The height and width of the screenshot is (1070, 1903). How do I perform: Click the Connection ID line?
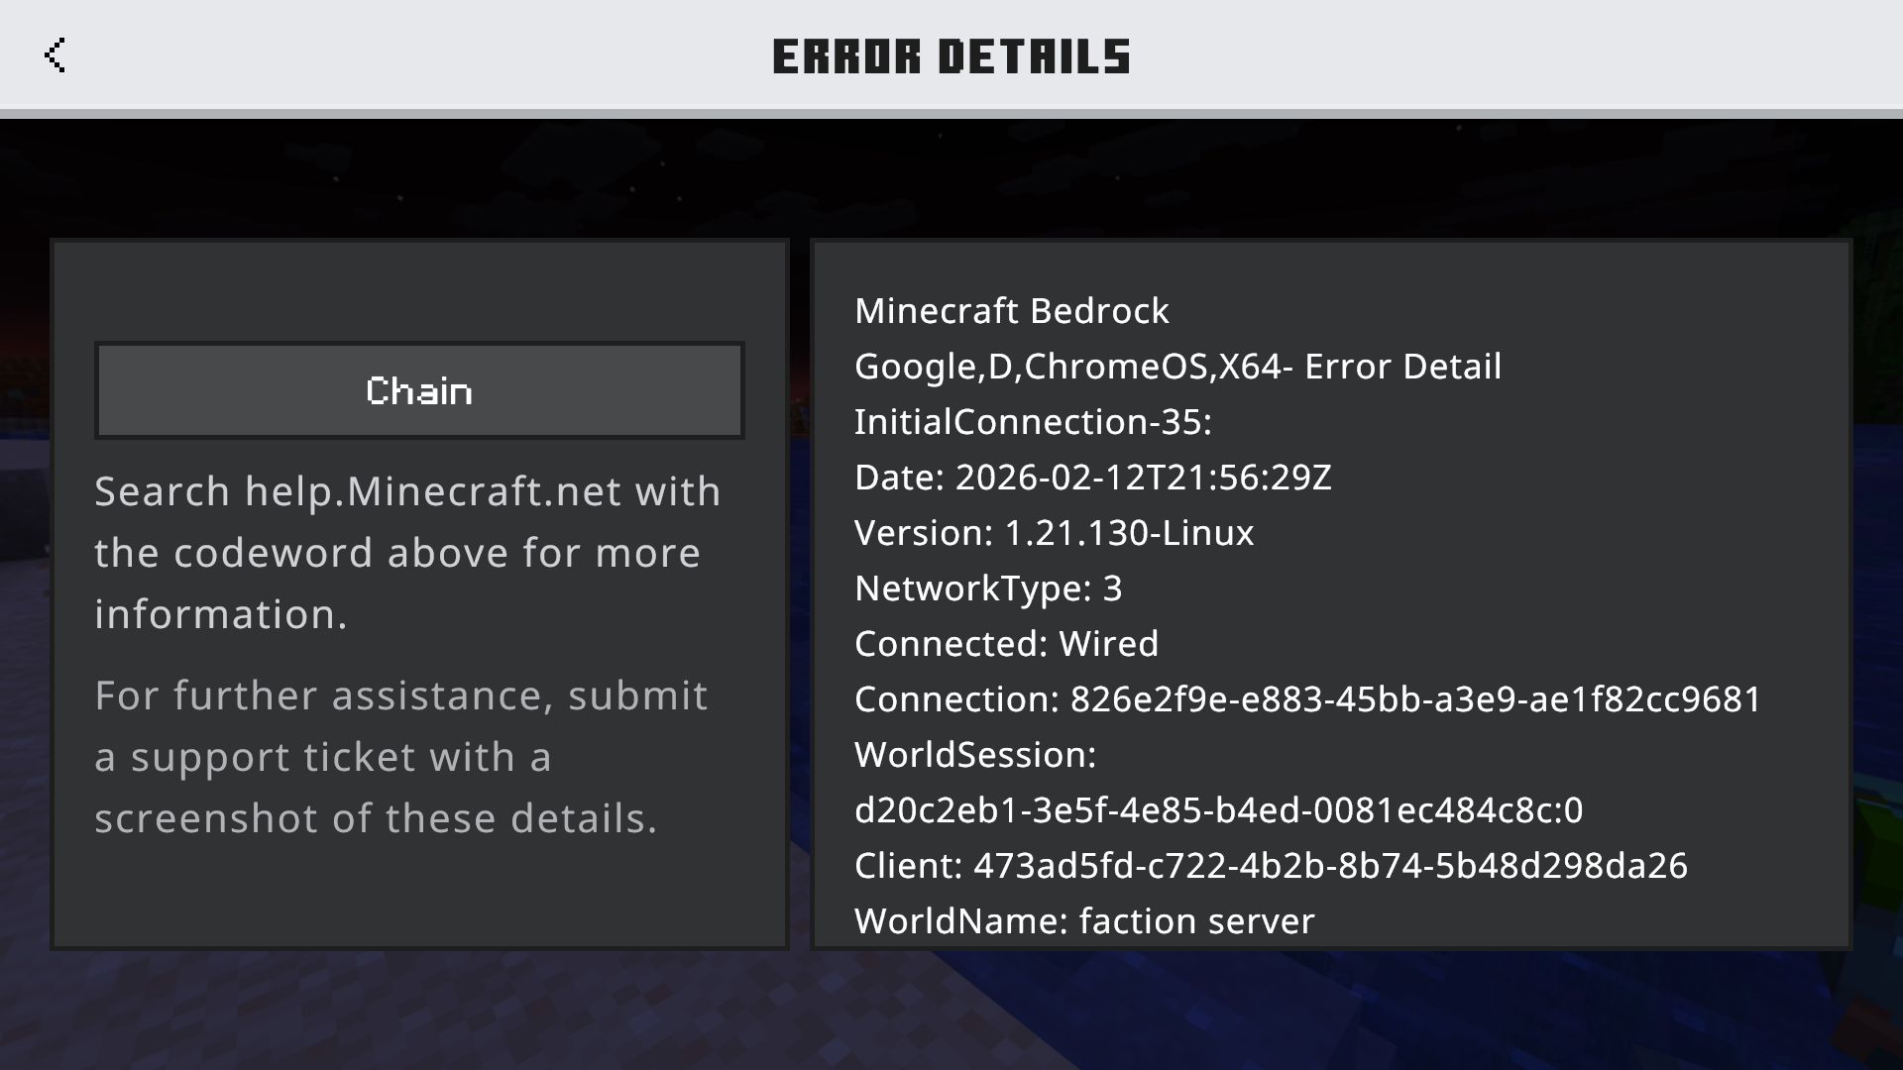point(1307,699)
